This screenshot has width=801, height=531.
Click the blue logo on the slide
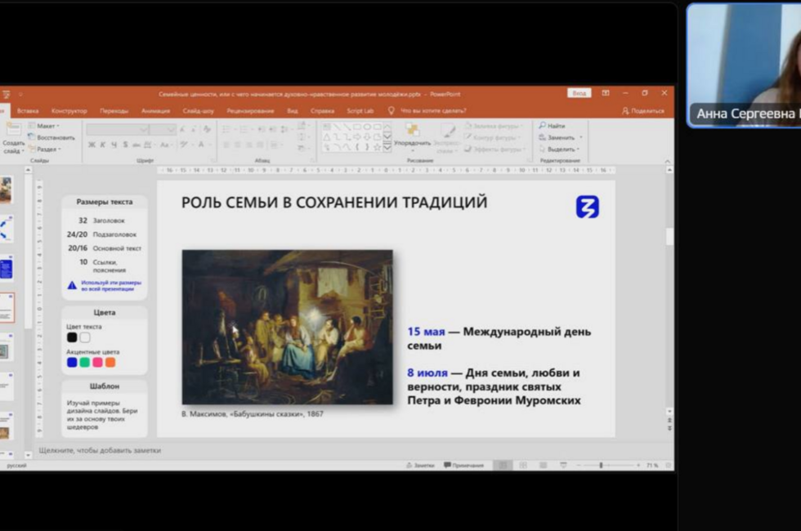coord(588,207)
